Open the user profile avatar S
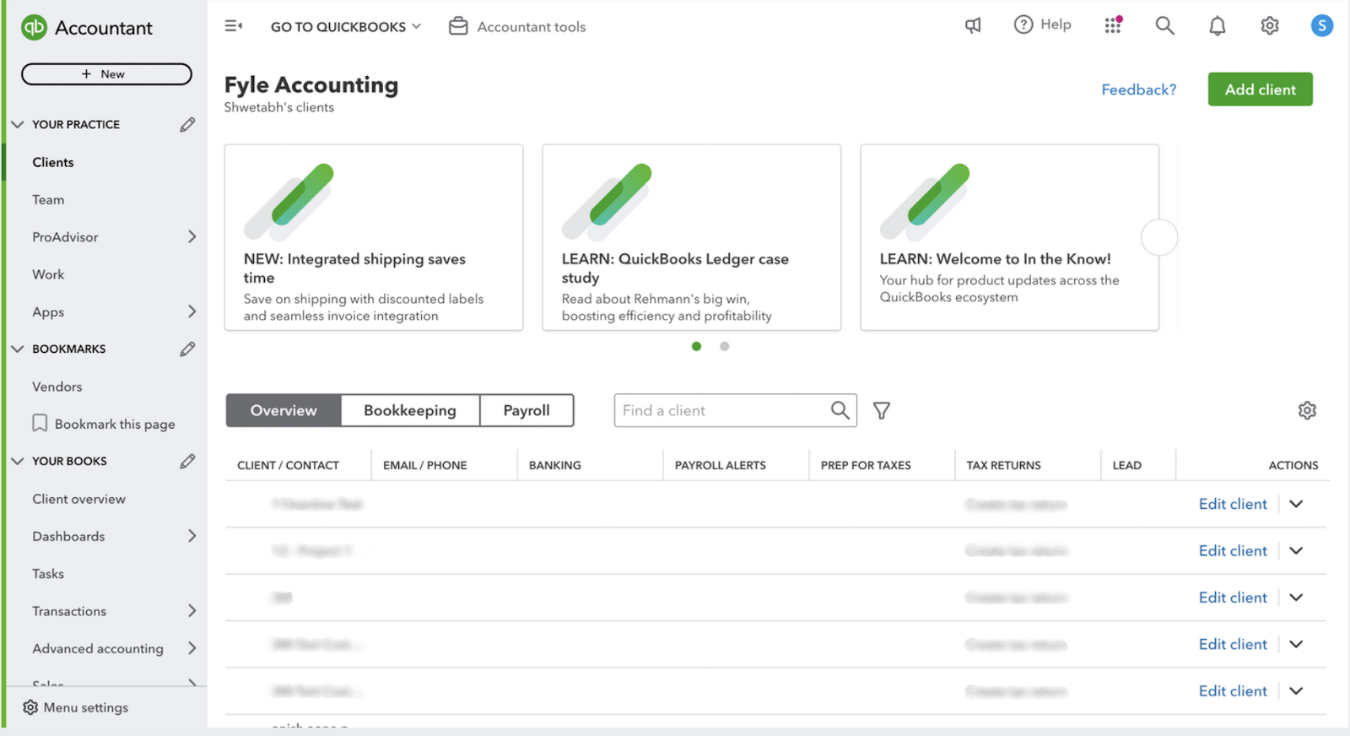The height and width of the screenshot is (736, 1350). 1321,25
